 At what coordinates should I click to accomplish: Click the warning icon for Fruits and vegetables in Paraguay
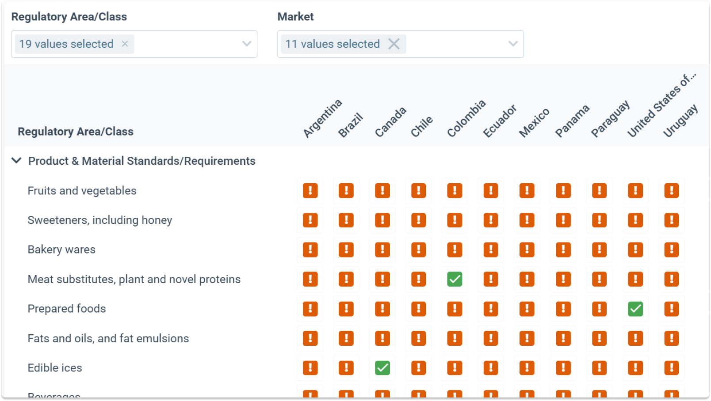tap(599, 190)
